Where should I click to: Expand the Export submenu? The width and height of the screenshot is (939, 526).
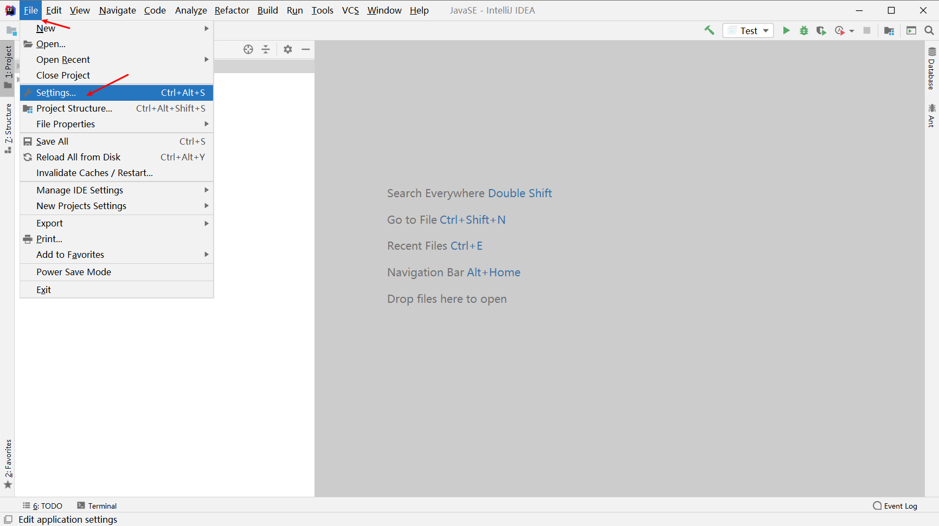click(117, 223)
